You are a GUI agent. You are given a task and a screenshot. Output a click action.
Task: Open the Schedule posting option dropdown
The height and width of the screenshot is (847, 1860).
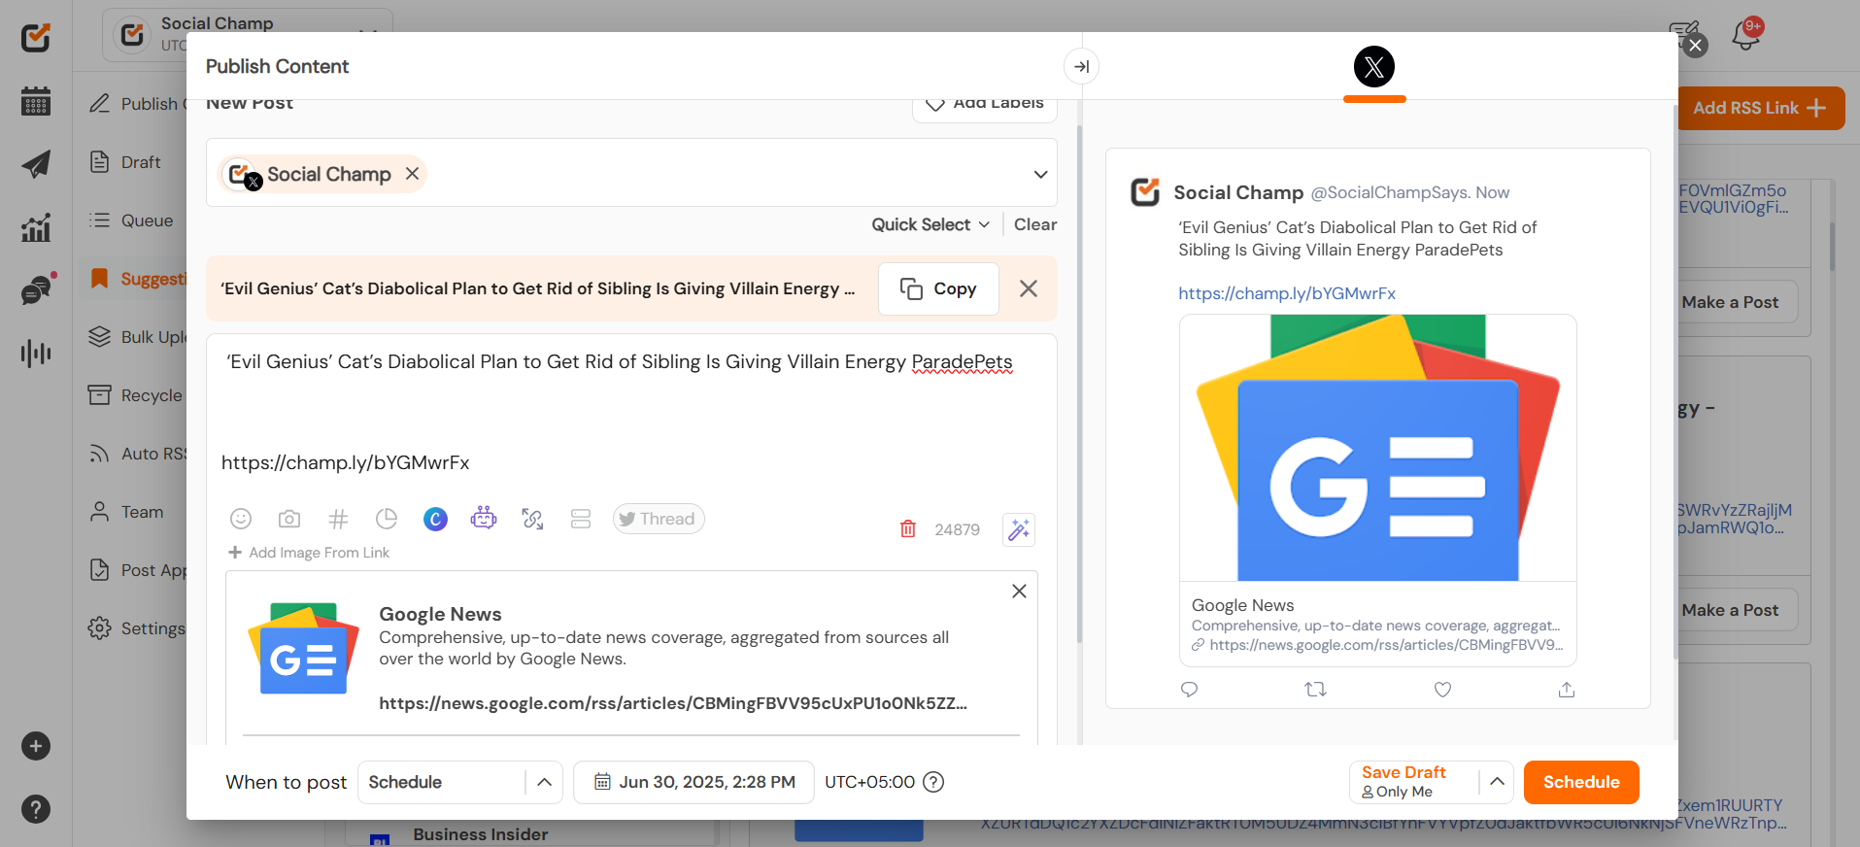coord(460,782)
